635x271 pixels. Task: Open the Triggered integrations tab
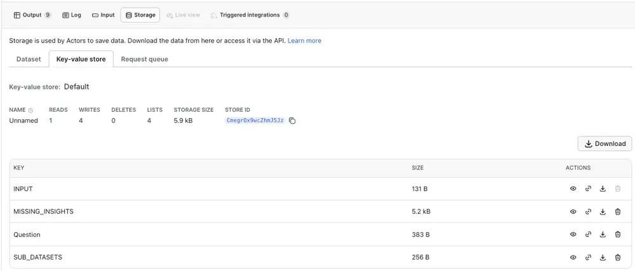pos(250,15)
